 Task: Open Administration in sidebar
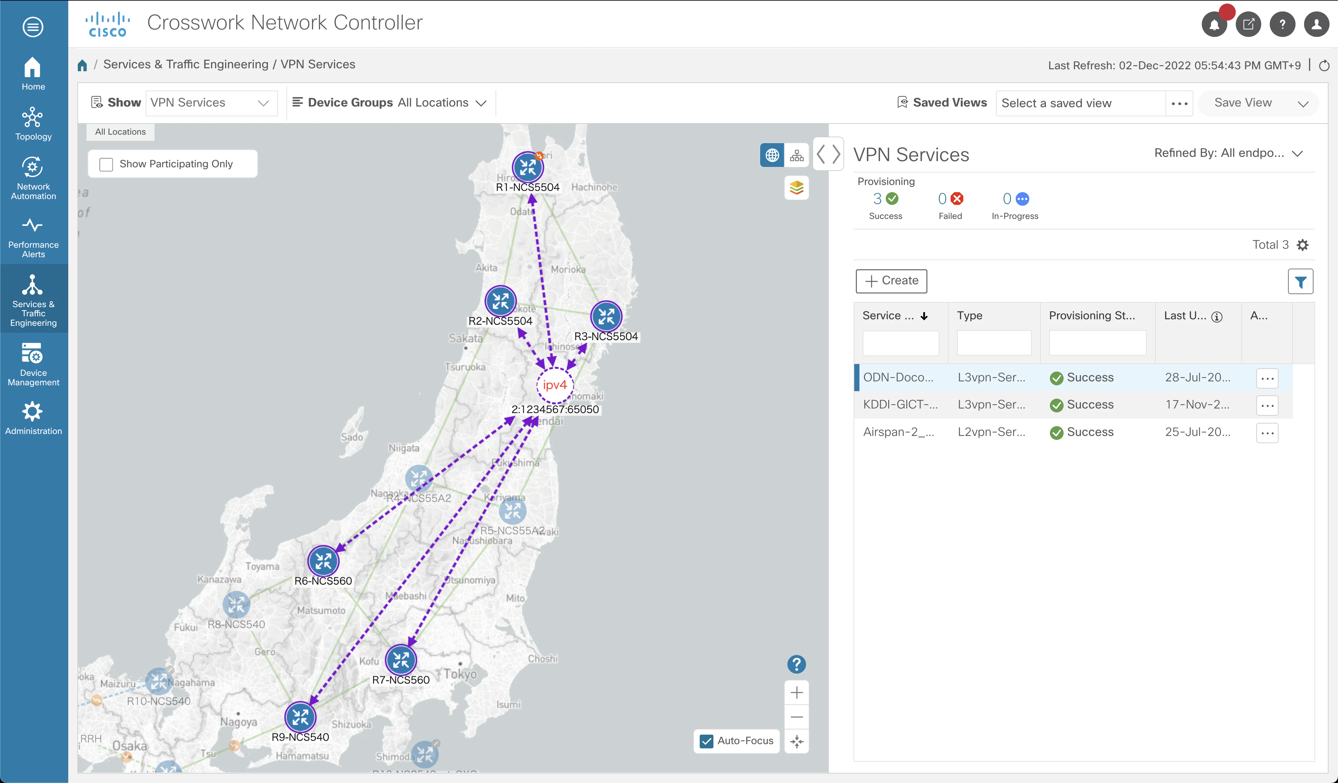[x=33, y=418]
